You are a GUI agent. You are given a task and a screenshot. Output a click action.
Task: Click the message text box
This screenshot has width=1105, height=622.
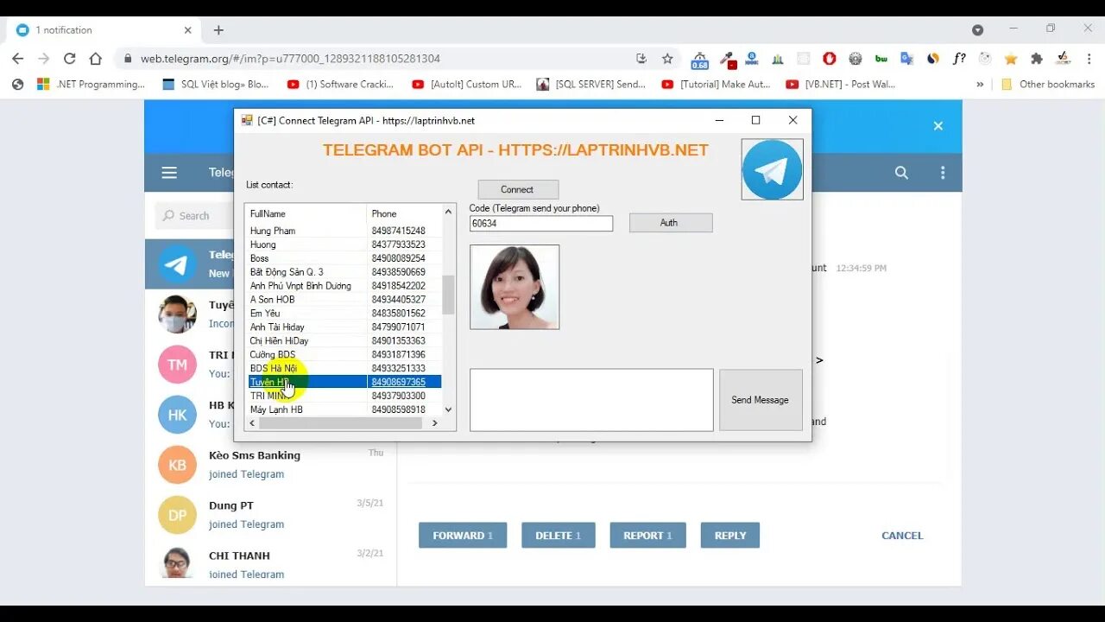tap(591, 400)
